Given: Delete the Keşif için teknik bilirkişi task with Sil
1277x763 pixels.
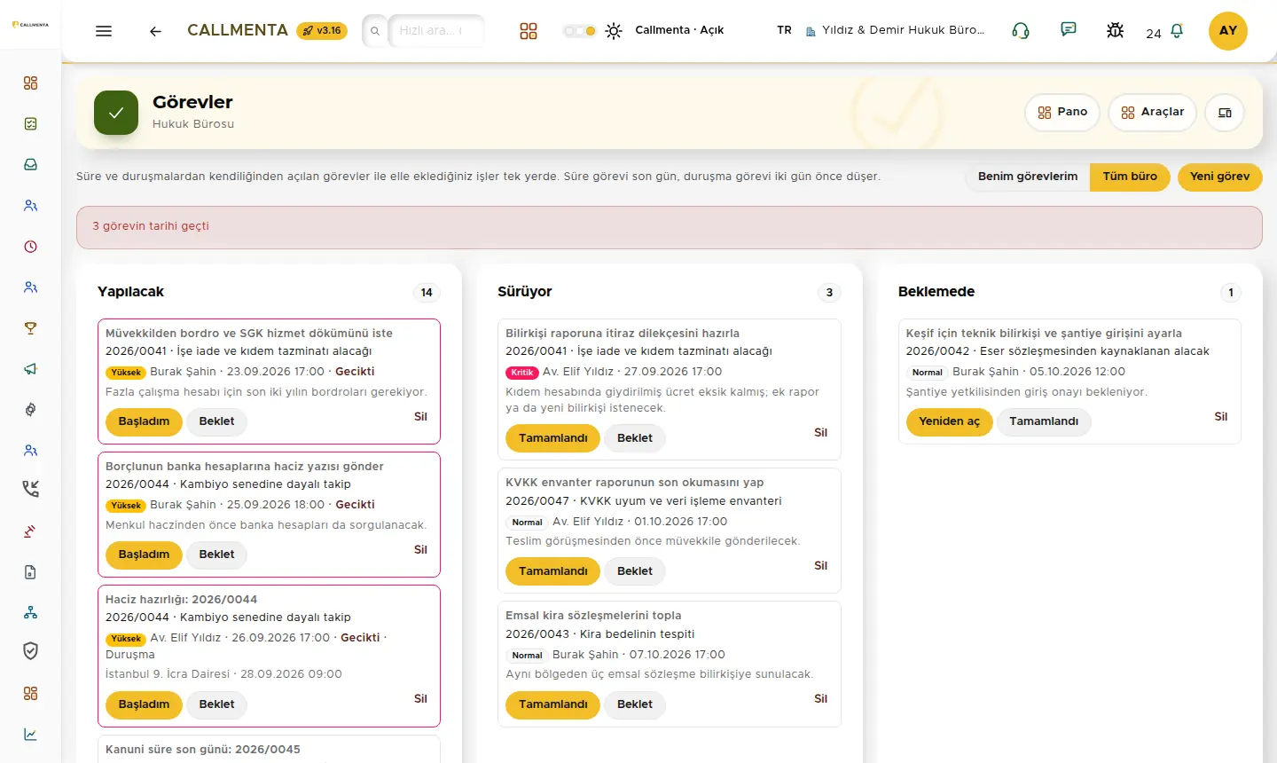Looking at the screenshot, I should click(x=1221, y=417).
